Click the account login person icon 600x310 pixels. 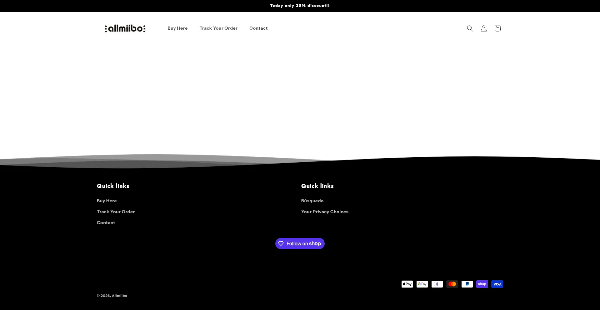point(483,28)
